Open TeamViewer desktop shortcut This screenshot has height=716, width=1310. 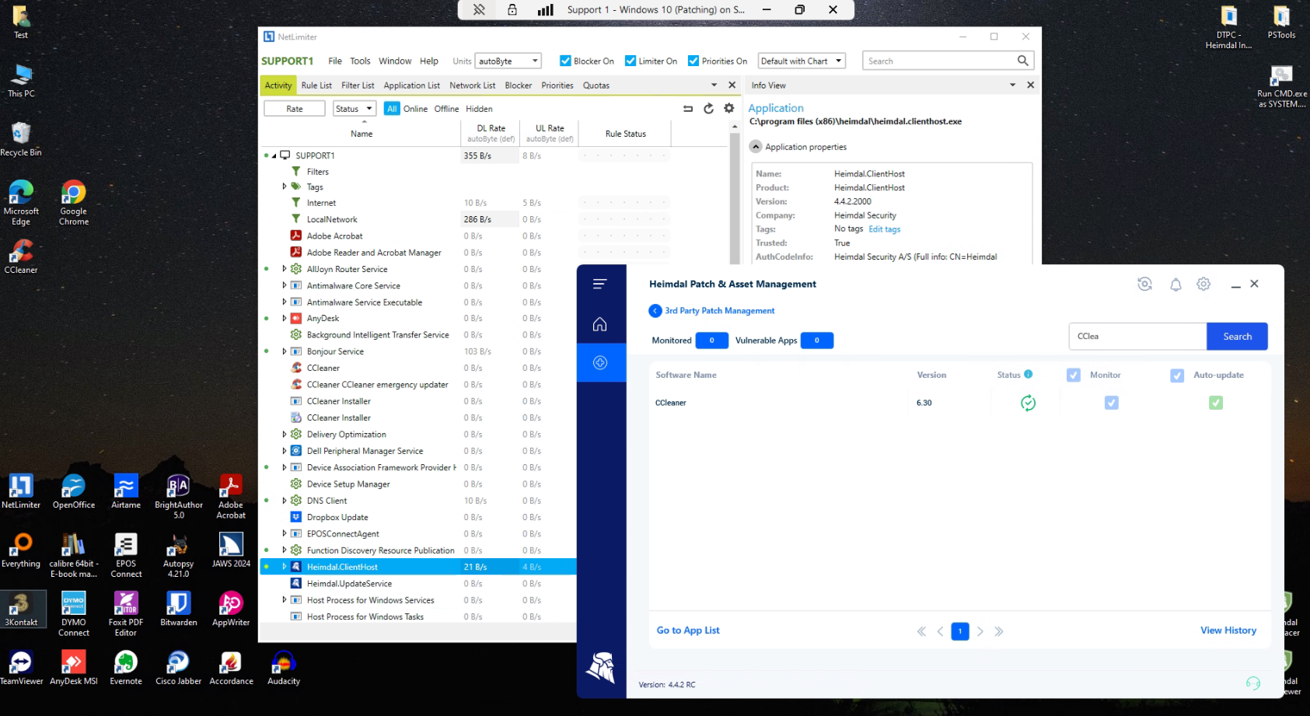click(21, 668)
